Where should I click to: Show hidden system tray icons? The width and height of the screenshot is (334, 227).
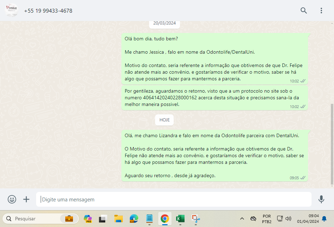pyautogui.click(x=242, y=219)
